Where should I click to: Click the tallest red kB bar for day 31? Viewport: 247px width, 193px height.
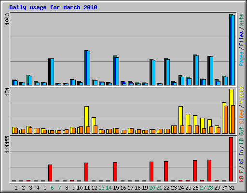[x=231, y=159]
